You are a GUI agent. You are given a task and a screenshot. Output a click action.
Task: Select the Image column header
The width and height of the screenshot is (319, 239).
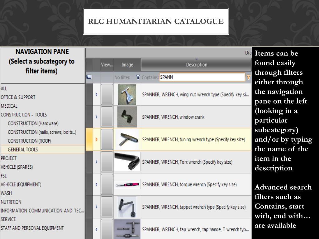coord(127,65)
